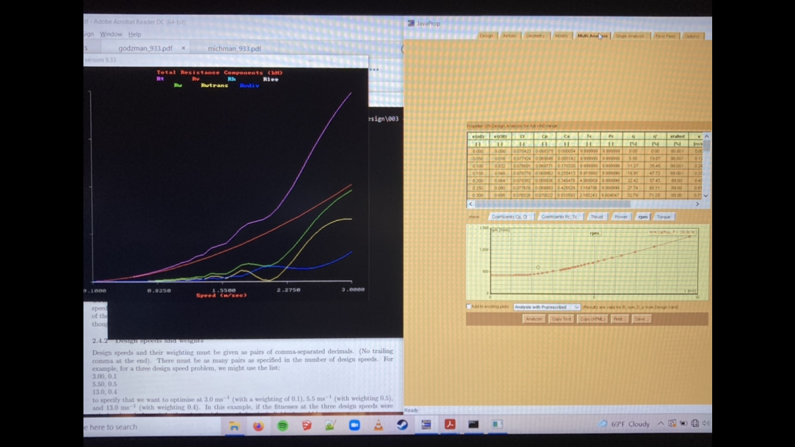795x447 pixels.
Task: Launch Firefox from the taskbar
Action: 258,426
